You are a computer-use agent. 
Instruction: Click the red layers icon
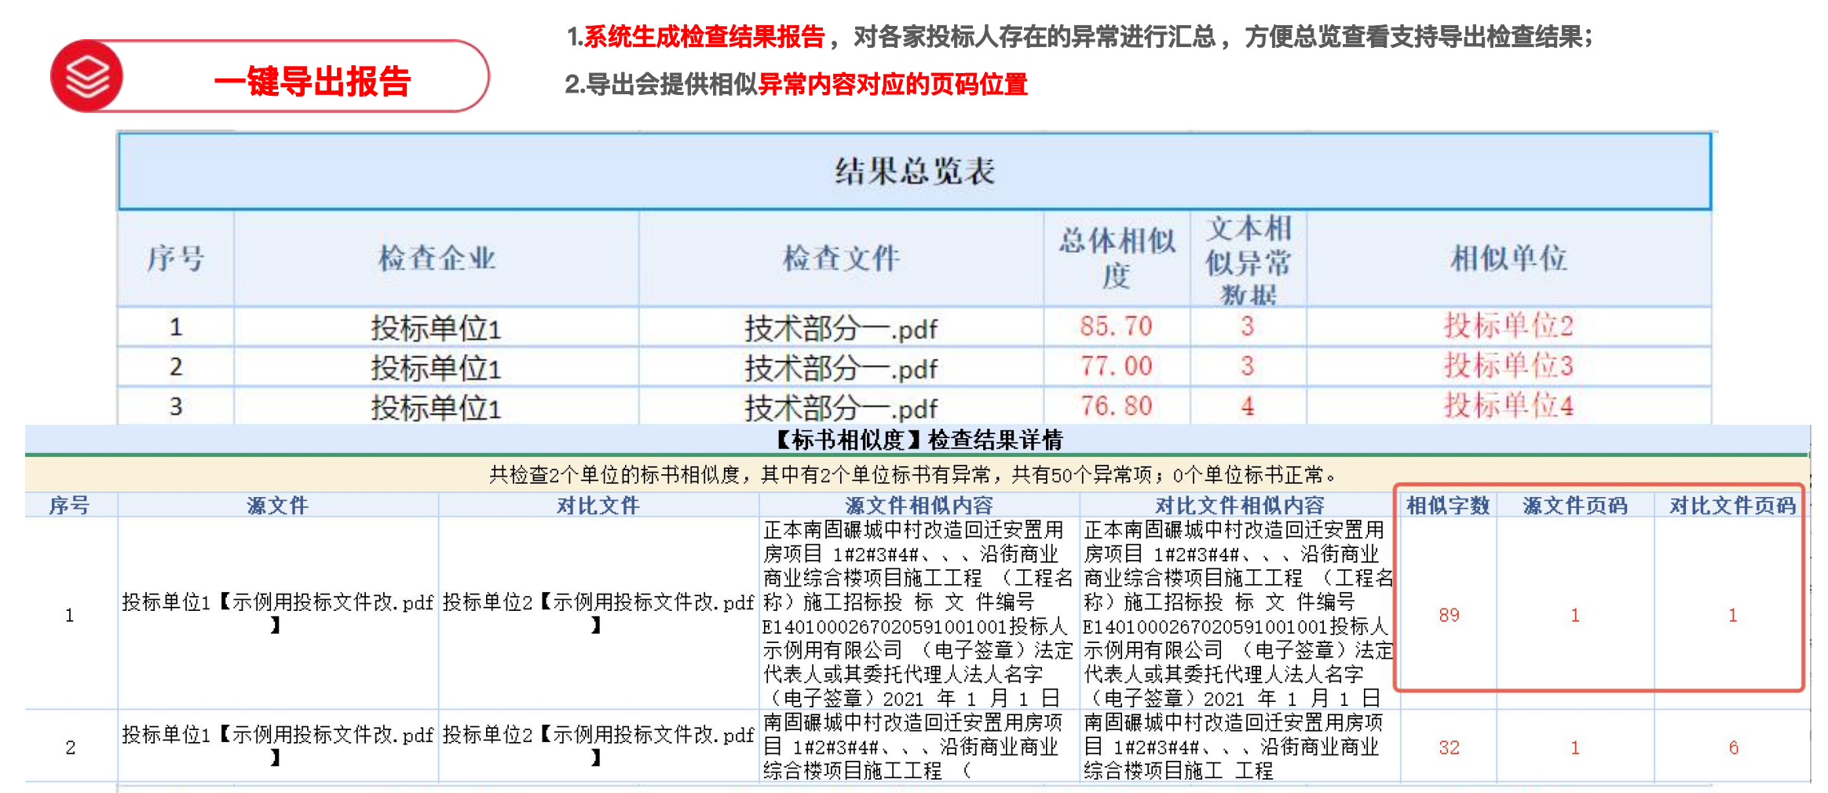click(87, 76)
